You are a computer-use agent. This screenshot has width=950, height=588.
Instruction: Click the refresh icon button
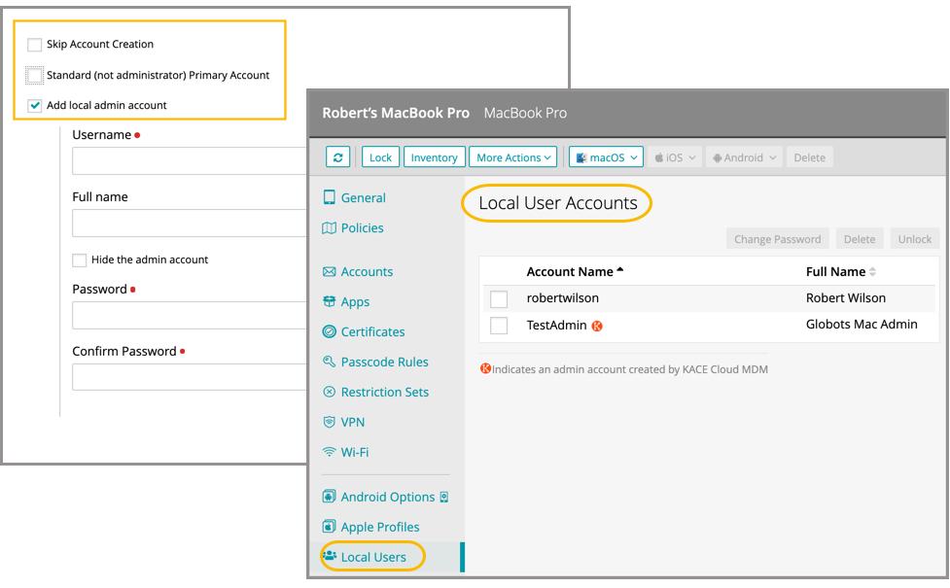(x=338, y=157)
